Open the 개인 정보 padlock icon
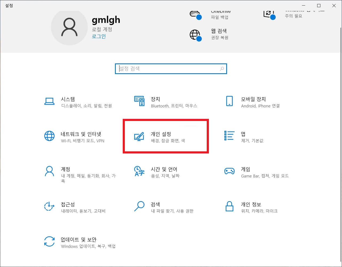This screenshot has width=342, height=267. (x=229, y=207)
